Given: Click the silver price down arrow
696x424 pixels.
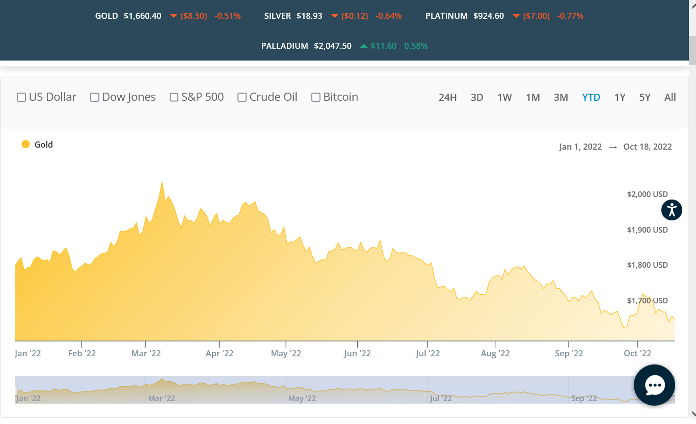Looking at the screenshot, I should [x=334, y=16].
